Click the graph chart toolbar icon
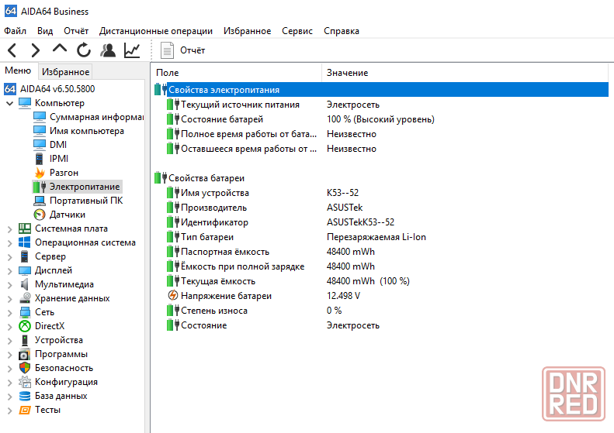This screenshot has width=614, height=433. click(x=132, y=50)
